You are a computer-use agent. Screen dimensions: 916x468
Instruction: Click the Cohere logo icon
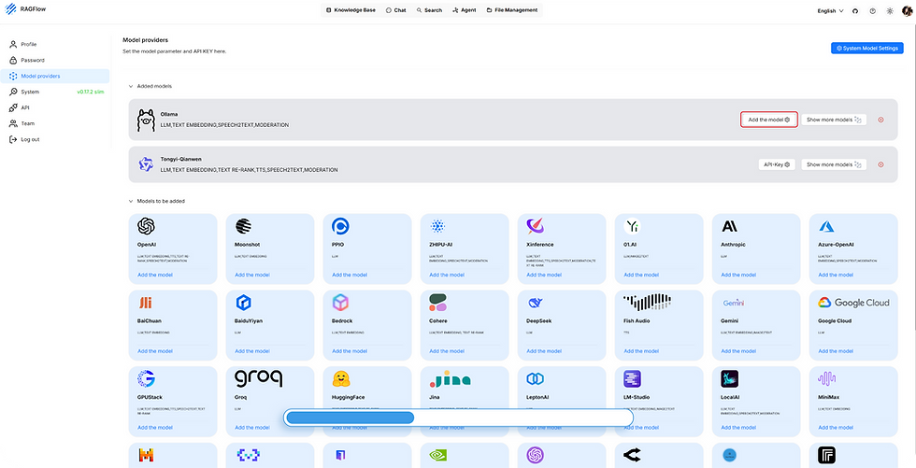(438, 303)
